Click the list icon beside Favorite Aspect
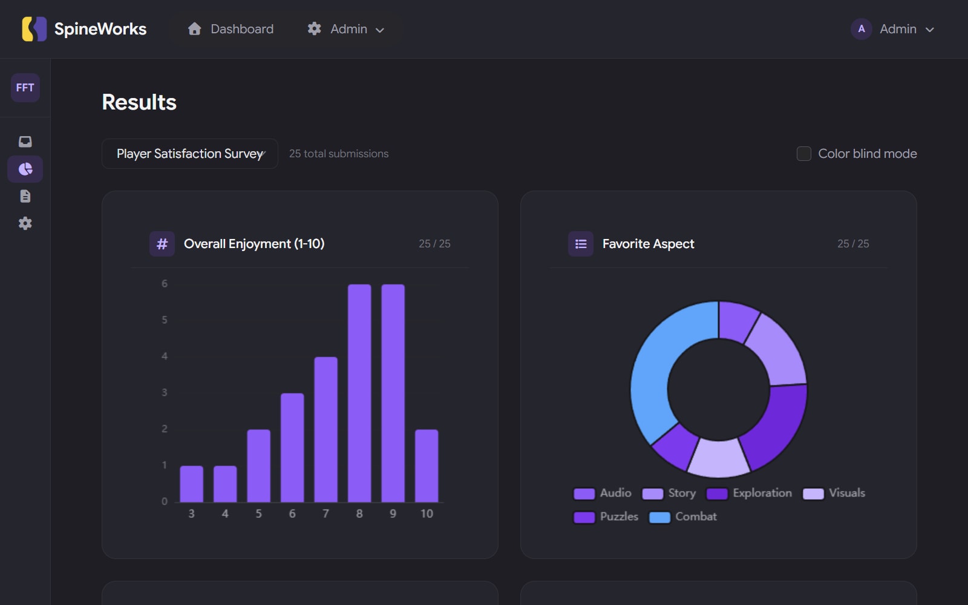This screenshot has width=968, height=605. click(580, 244)
